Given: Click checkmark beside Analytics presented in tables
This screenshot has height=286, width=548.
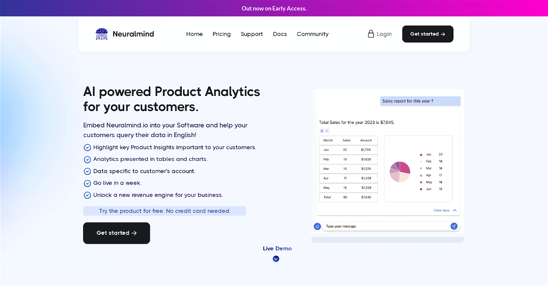Looking at the screenshot, I should point(87,159).
